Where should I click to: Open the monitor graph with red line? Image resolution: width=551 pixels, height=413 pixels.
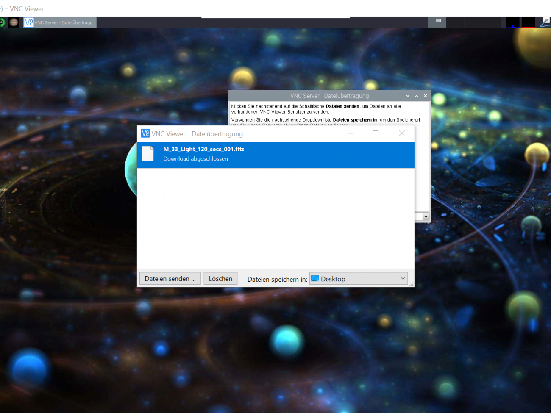click(528, 22)
